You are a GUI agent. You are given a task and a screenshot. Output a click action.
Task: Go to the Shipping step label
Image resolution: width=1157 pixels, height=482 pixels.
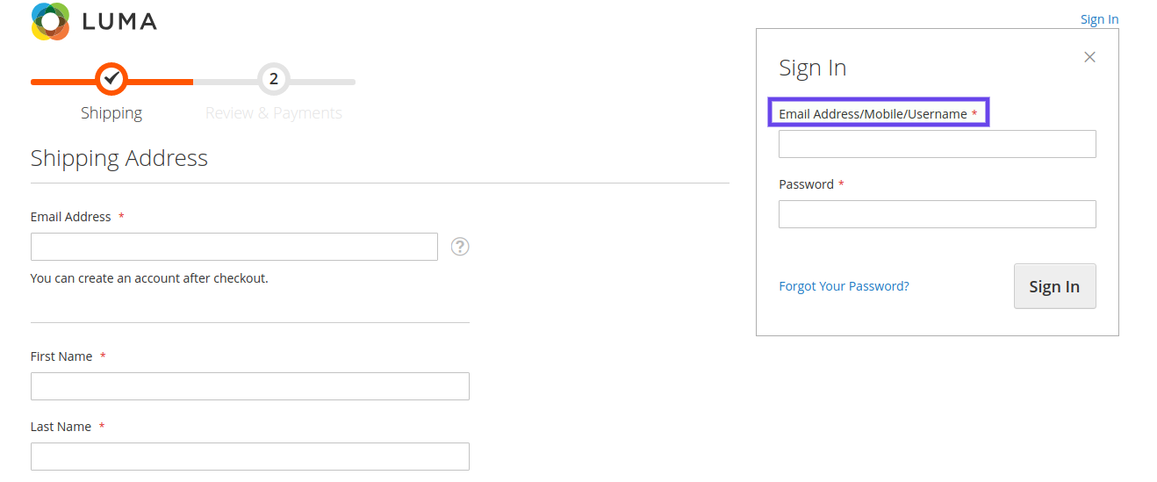[x=111, y=113]
